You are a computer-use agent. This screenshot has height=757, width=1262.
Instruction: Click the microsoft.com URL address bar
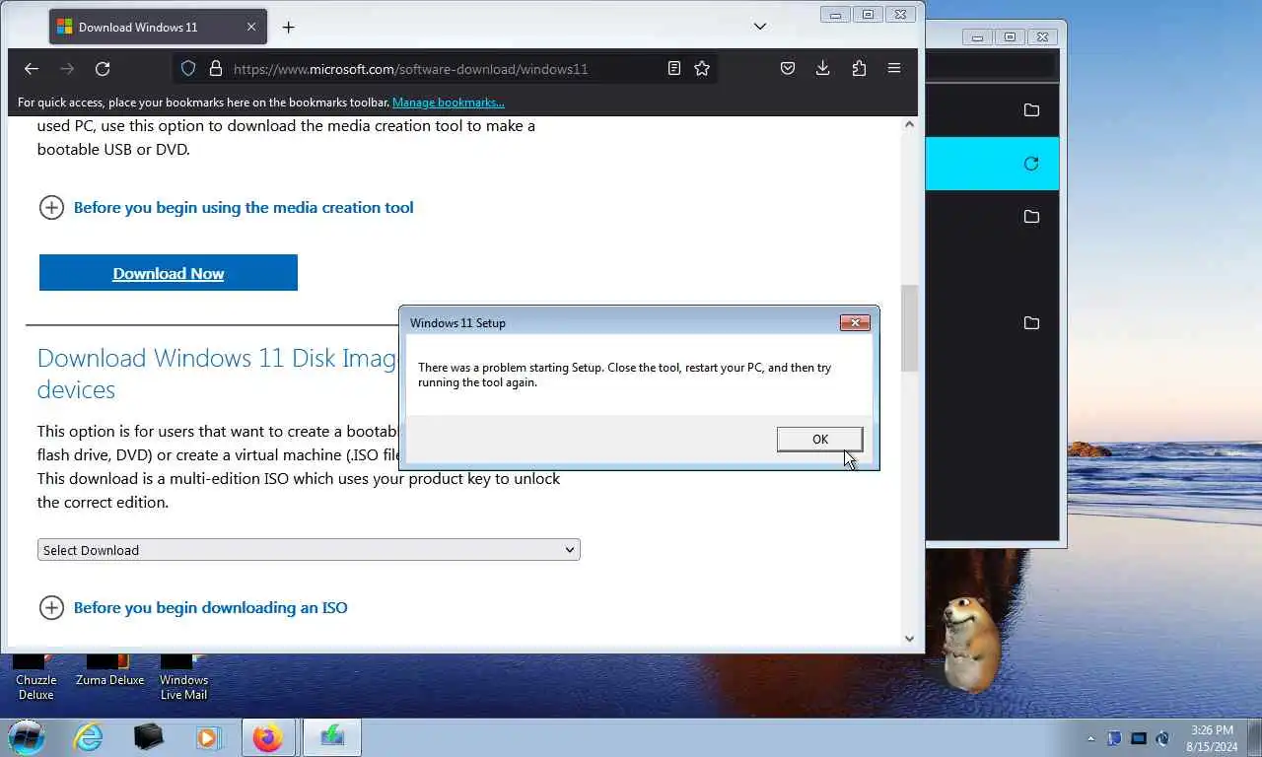pyautogui.click(x=411, y=69)
